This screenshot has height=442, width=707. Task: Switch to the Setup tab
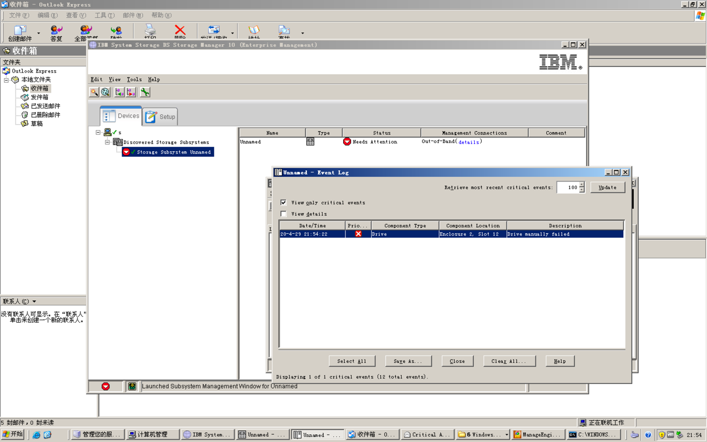(161, 117)
